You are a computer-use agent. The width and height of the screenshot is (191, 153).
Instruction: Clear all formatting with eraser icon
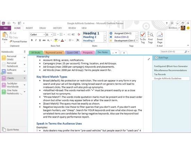coord(79,34)
